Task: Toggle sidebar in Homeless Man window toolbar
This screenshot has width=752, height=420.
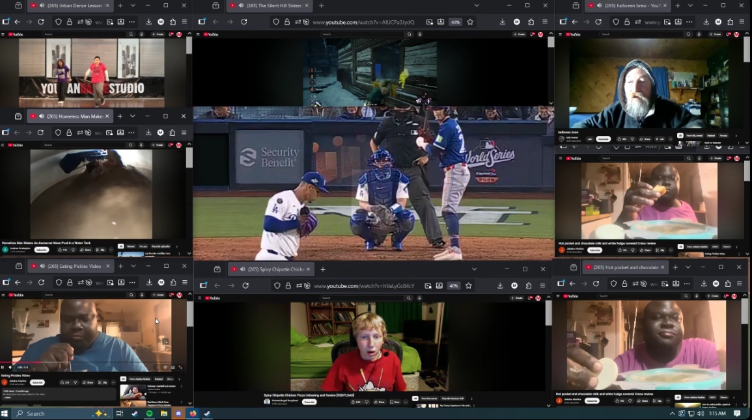Action: tap(6, 133)
